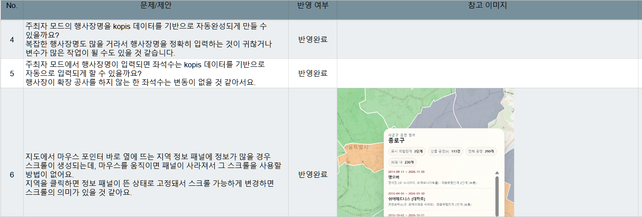Select the empty reference image cell in row 5
Image resolution: width=642 pixels, height=217 pixels.
point(487,74)
